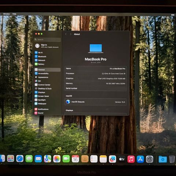The height and width of the screenshot is (176, 176).
Task: Click the About window title
Action: tap(77, 34)
